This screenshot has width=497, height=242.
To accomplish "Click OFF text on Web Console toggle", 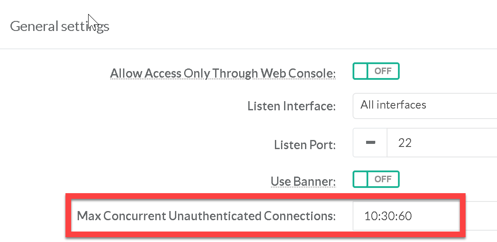I will click(x=383, y=71).
